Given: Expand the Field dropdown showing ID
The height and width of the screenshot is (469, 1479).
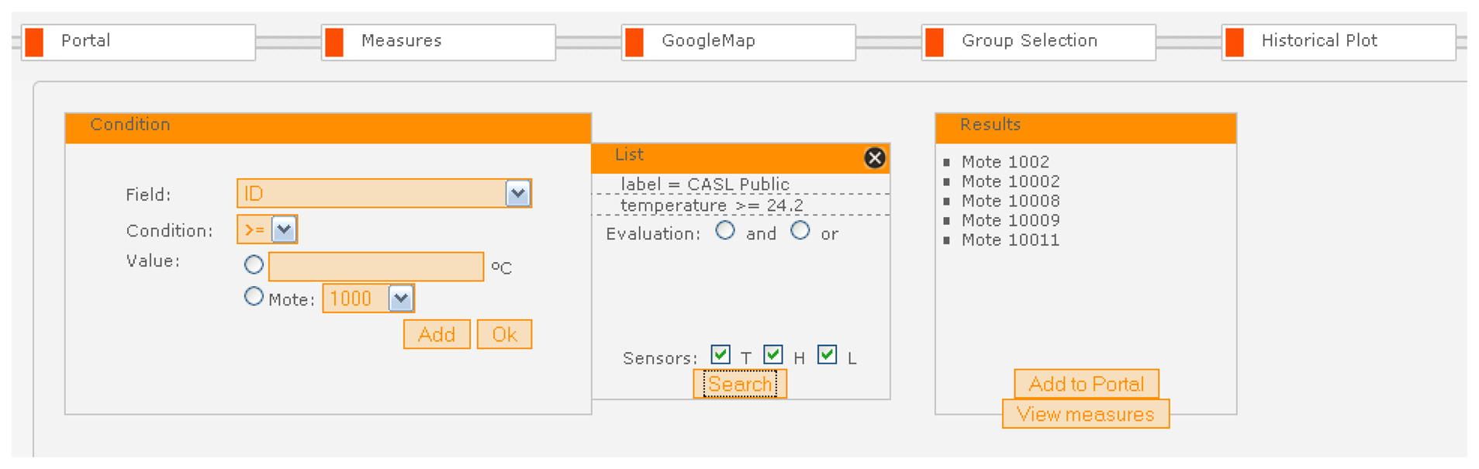Looking at the screenshot, I should click(x=517, y=193).
